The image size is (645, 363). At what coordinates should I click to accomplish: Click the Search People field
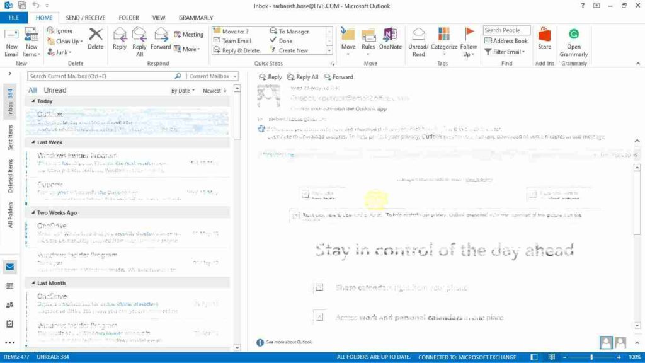click(x=506, y=30)
